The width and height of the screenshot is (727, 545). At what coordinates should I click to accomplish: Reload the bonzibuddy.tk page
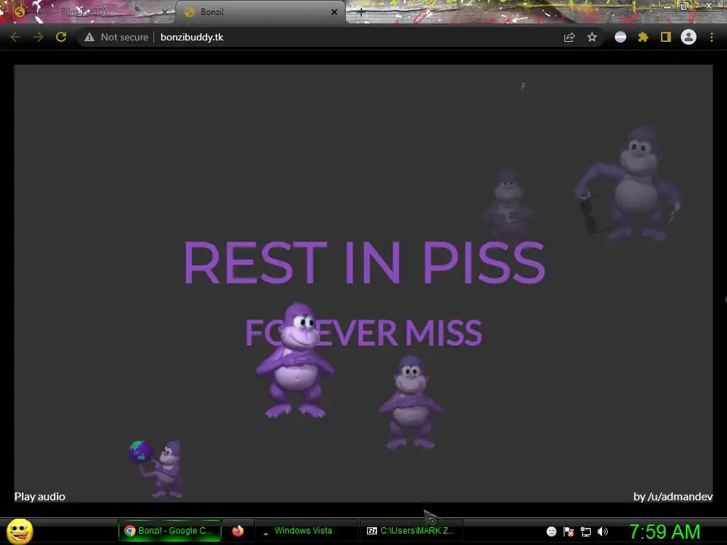pos(61,37)
